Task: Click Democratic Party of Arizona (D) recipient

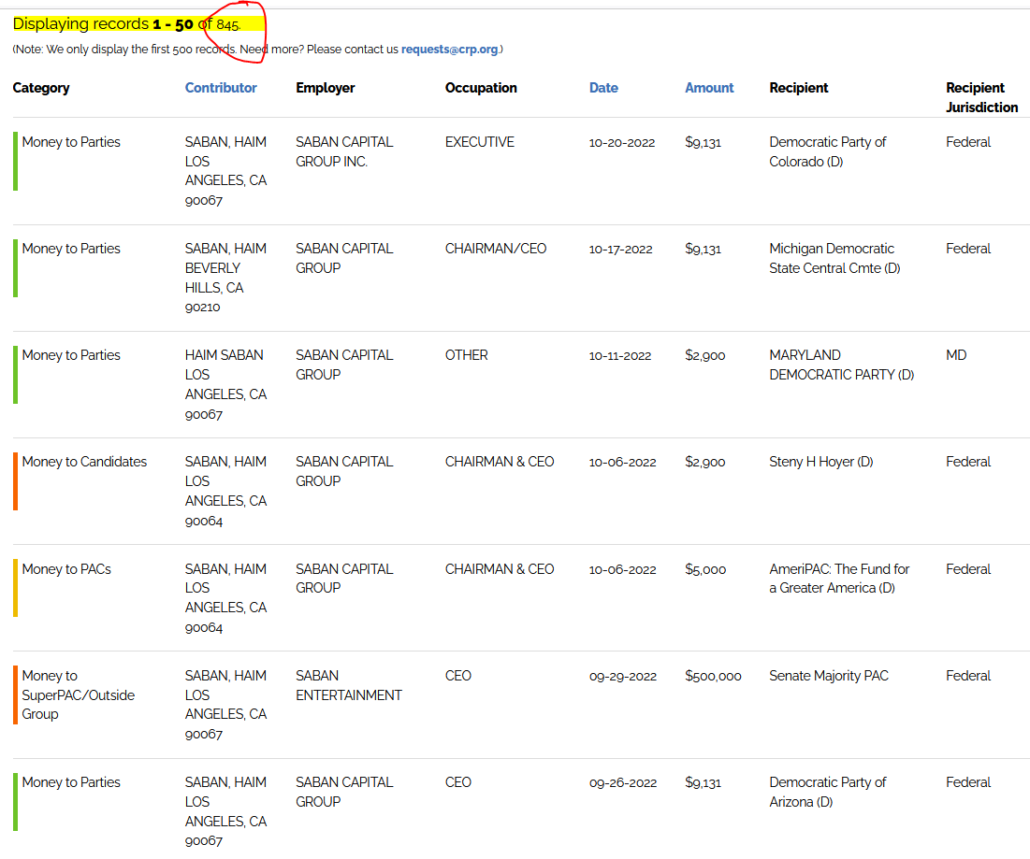Action: pyautogui.click(x=827, y=792)
